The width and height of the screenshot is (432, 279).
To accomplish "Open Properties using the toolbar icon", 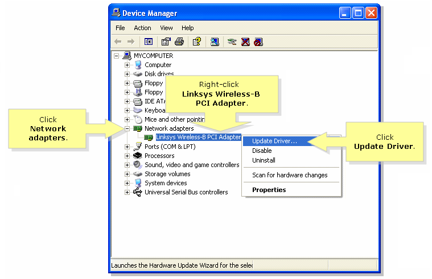I will [166, 42].
